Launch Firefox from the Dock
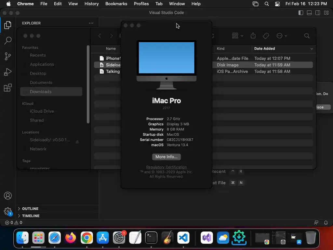Screen dimensions: 333x250 click(71, 238)
